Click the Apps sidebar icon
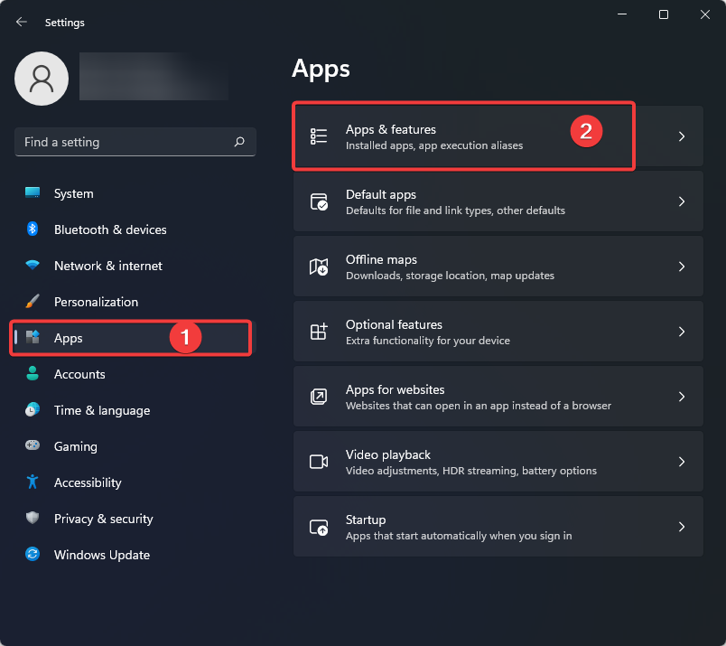The width and height of the screenshot is (726, 646). click(x=33, y=337)
